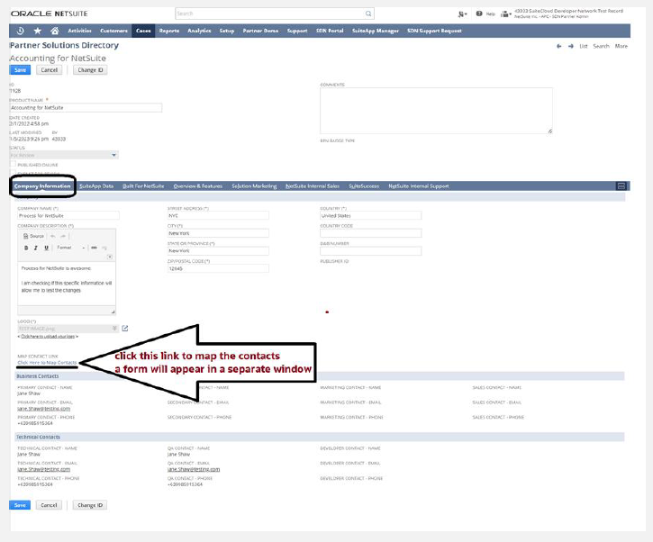653x542 pixels.
Task: Open the Shortcuts star icon
Action: [x=38, y=31]
